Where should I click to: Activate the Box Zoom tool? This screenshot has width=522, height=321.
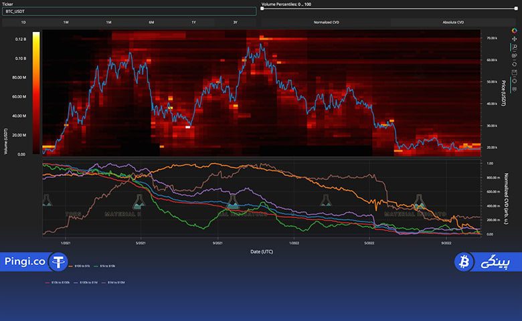coord(515,47)
